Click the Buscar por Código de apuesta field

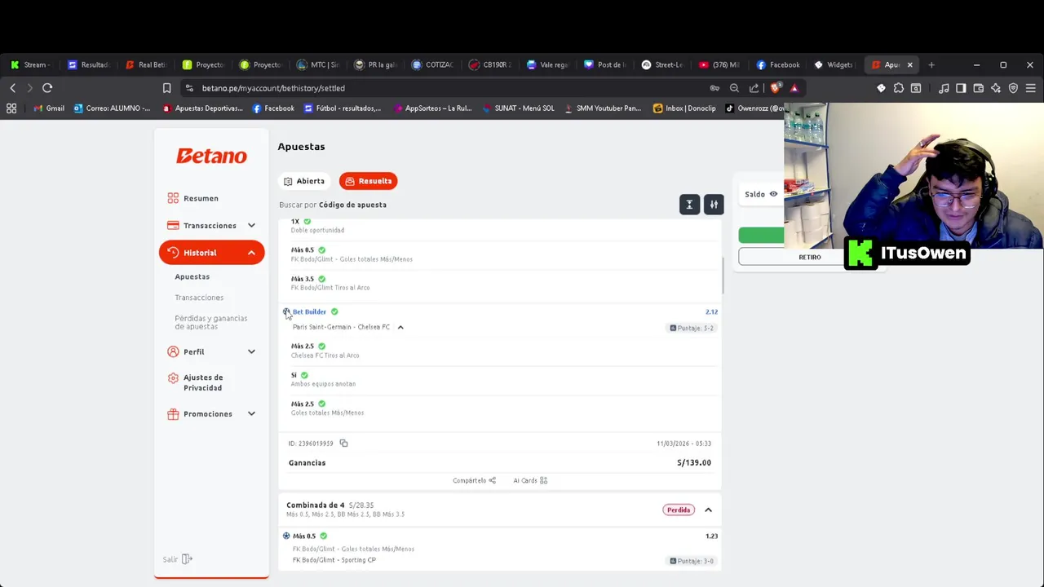333,205
